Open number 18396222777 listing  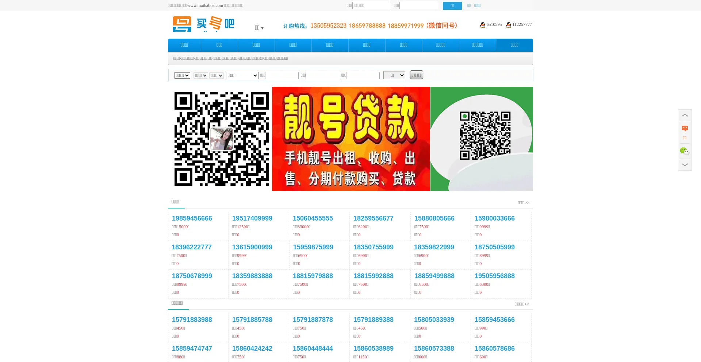[192, 247]
